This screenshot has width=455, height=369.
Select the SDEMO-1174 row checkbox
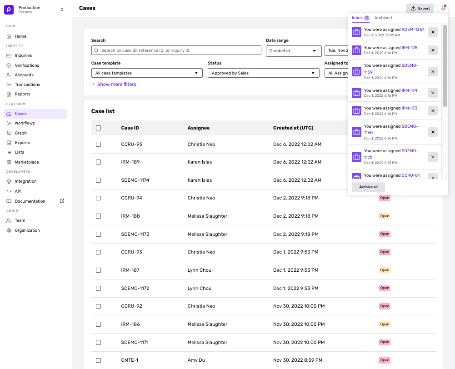coord(98,180)
